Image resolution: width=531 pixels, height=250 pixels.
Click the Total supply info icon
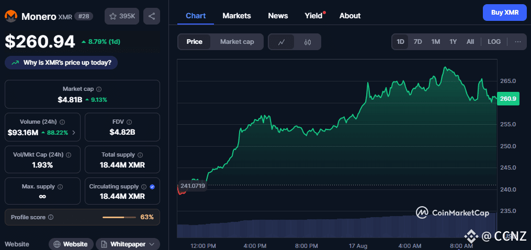coord(140,154)
